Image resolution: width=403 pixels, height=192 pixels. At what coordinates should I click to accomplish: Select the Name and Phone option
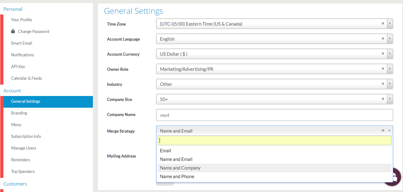(177, 177)
